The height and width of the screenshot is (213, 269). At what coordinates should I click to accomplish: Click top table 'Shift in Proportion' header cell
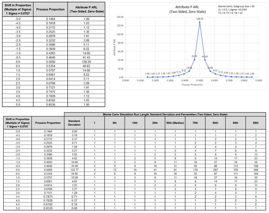tap(17, 9)
